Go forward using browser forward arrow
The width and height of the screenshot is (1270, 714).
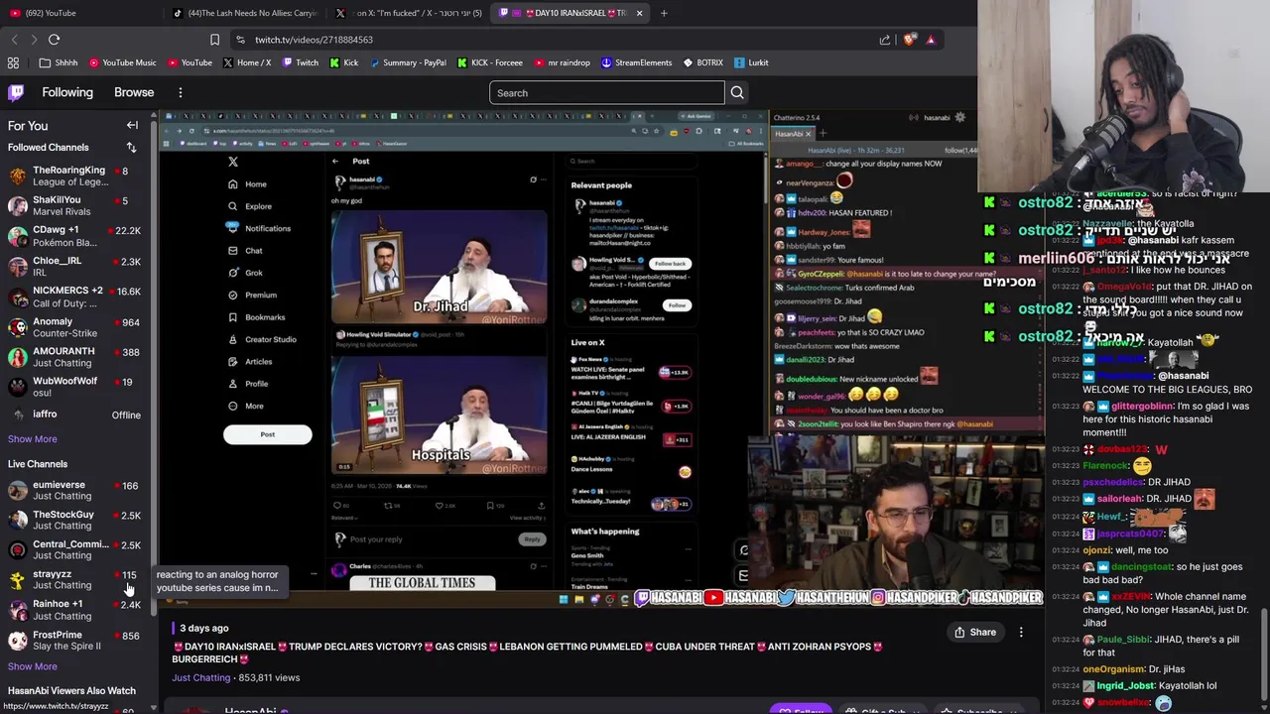tap(34, 40)
